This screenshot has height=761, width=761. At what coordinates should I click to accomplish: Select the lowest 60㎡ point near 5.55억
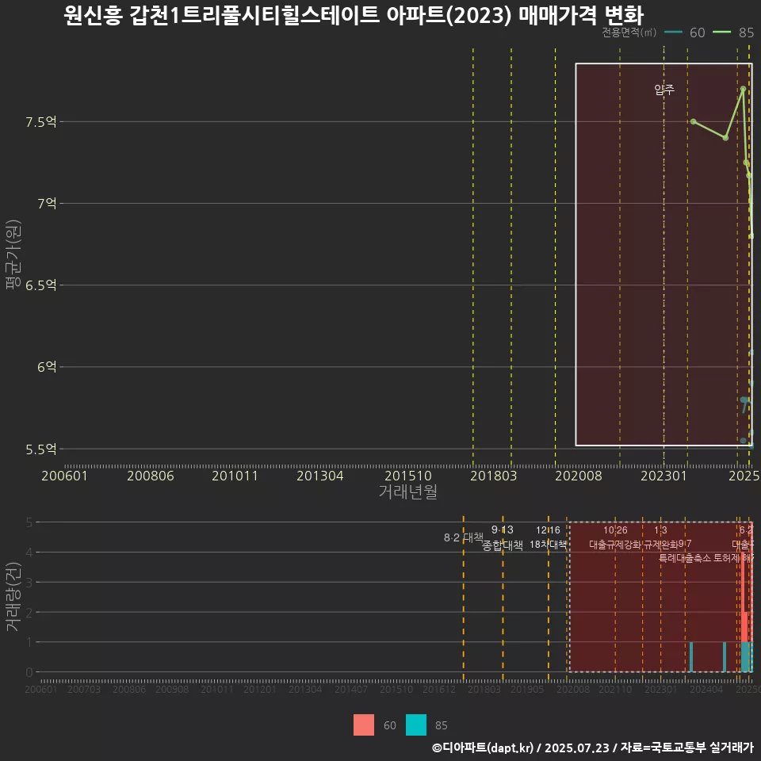(x=743, y=441)
